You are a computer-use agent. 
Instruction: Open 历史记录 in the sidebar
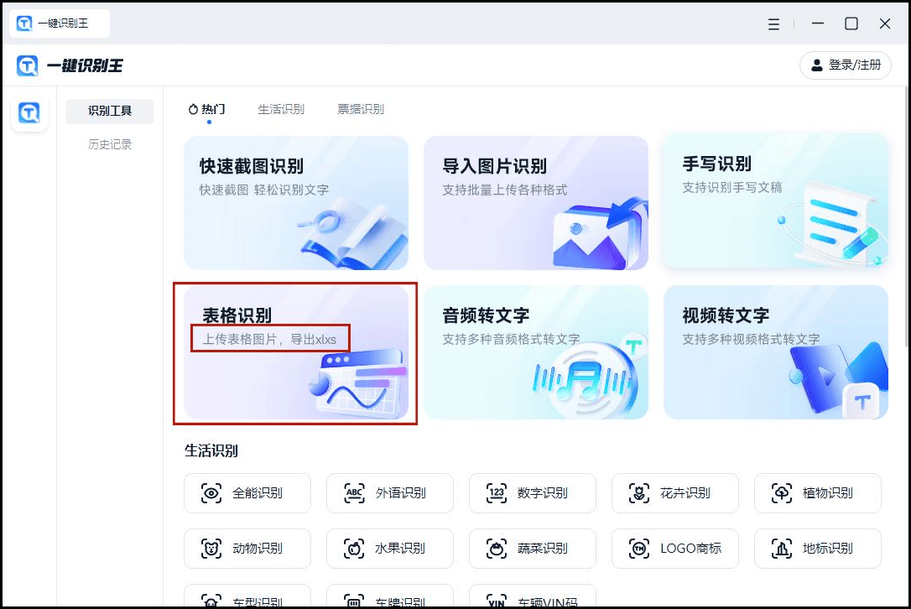110,143
